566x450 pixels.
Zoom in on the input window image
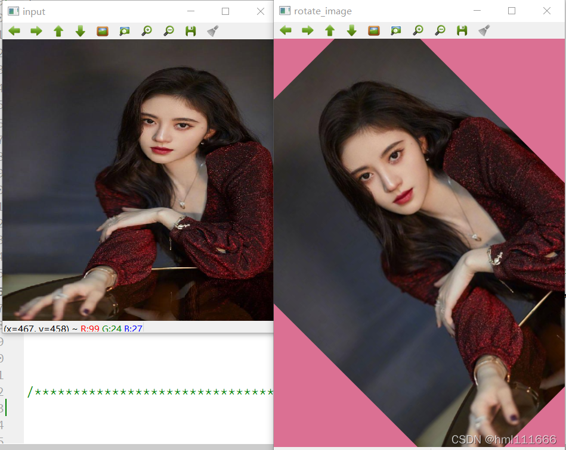pos(147,31)
